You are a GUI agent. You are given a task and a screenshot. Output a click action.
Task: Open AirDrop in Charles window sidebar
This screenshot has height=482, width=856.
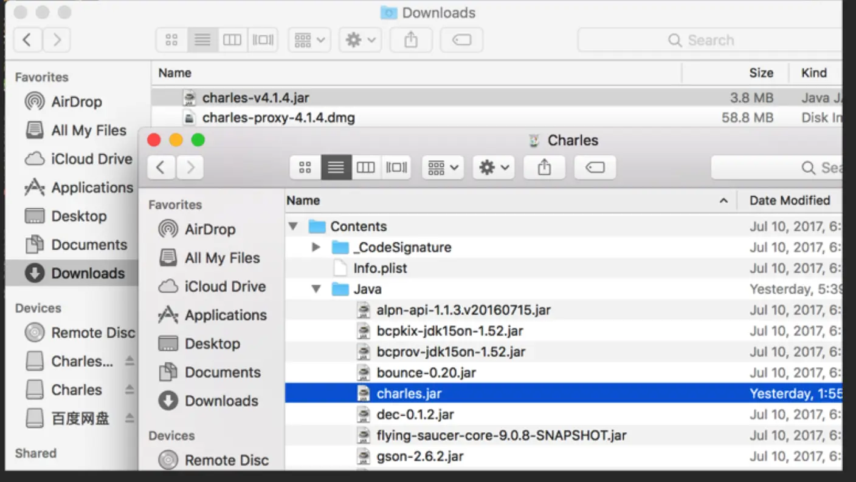pos(210,229)
